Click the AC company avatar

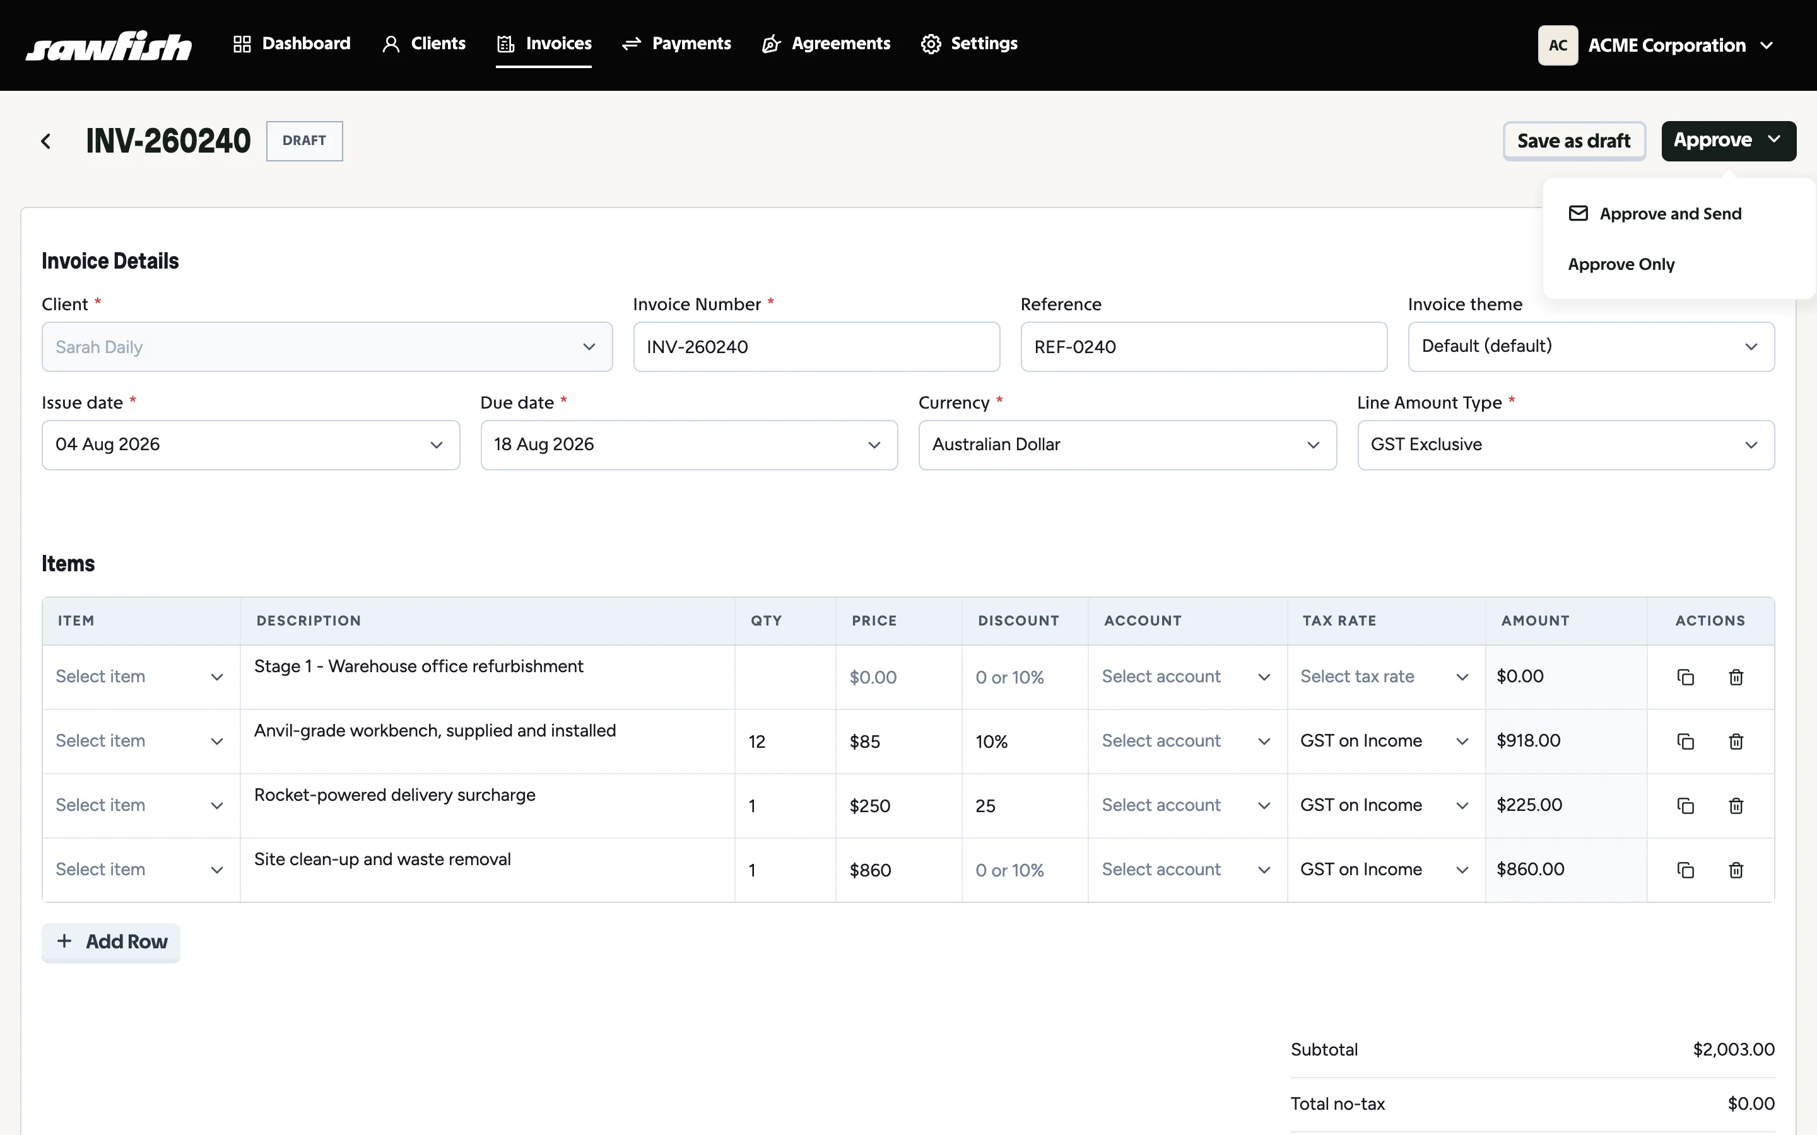click(x=1558, y=45)
